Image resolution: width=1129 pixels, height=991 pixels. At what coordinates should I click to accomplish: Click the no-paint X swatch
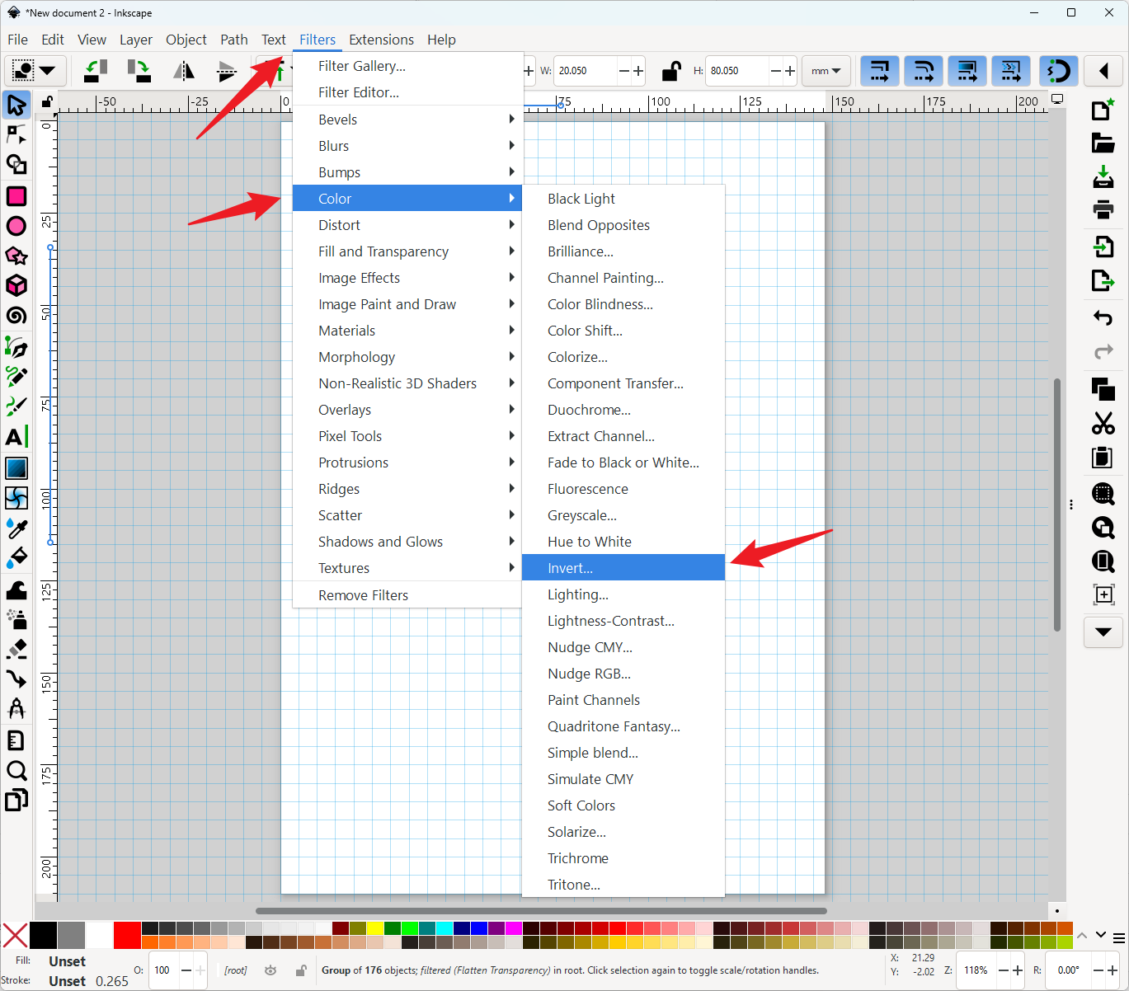(15, 936)
